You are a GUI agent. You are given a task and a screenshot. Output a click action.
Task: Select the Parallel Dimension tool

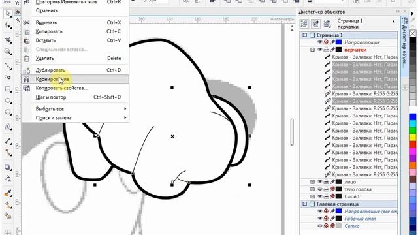(x=8, y=141)
